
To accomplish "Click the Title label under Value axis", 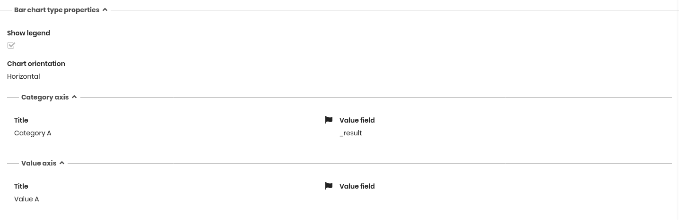I will point(21,186).
